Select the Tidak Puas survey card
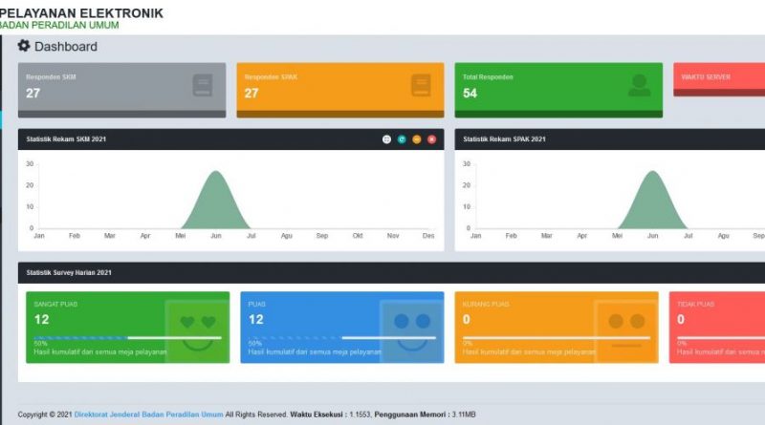The width and height of the screenshot is (765, 425). 717,327
